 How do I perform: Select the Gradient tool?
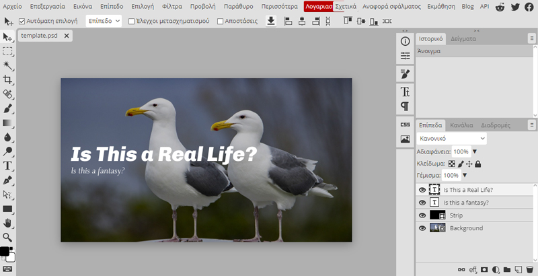tap(7, 123)
